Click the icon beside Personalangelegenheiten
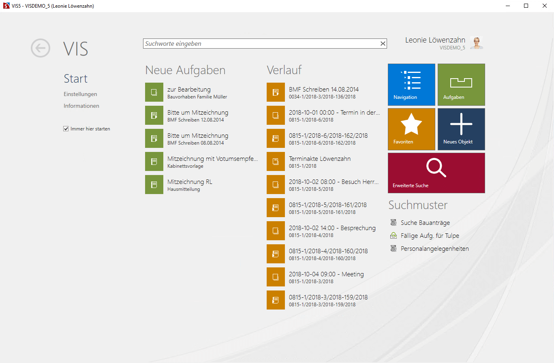 pos(393,248)
